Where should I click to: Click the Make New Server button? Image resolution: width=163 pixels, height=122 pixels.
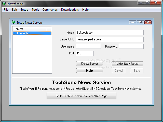[x=127, y=64]
